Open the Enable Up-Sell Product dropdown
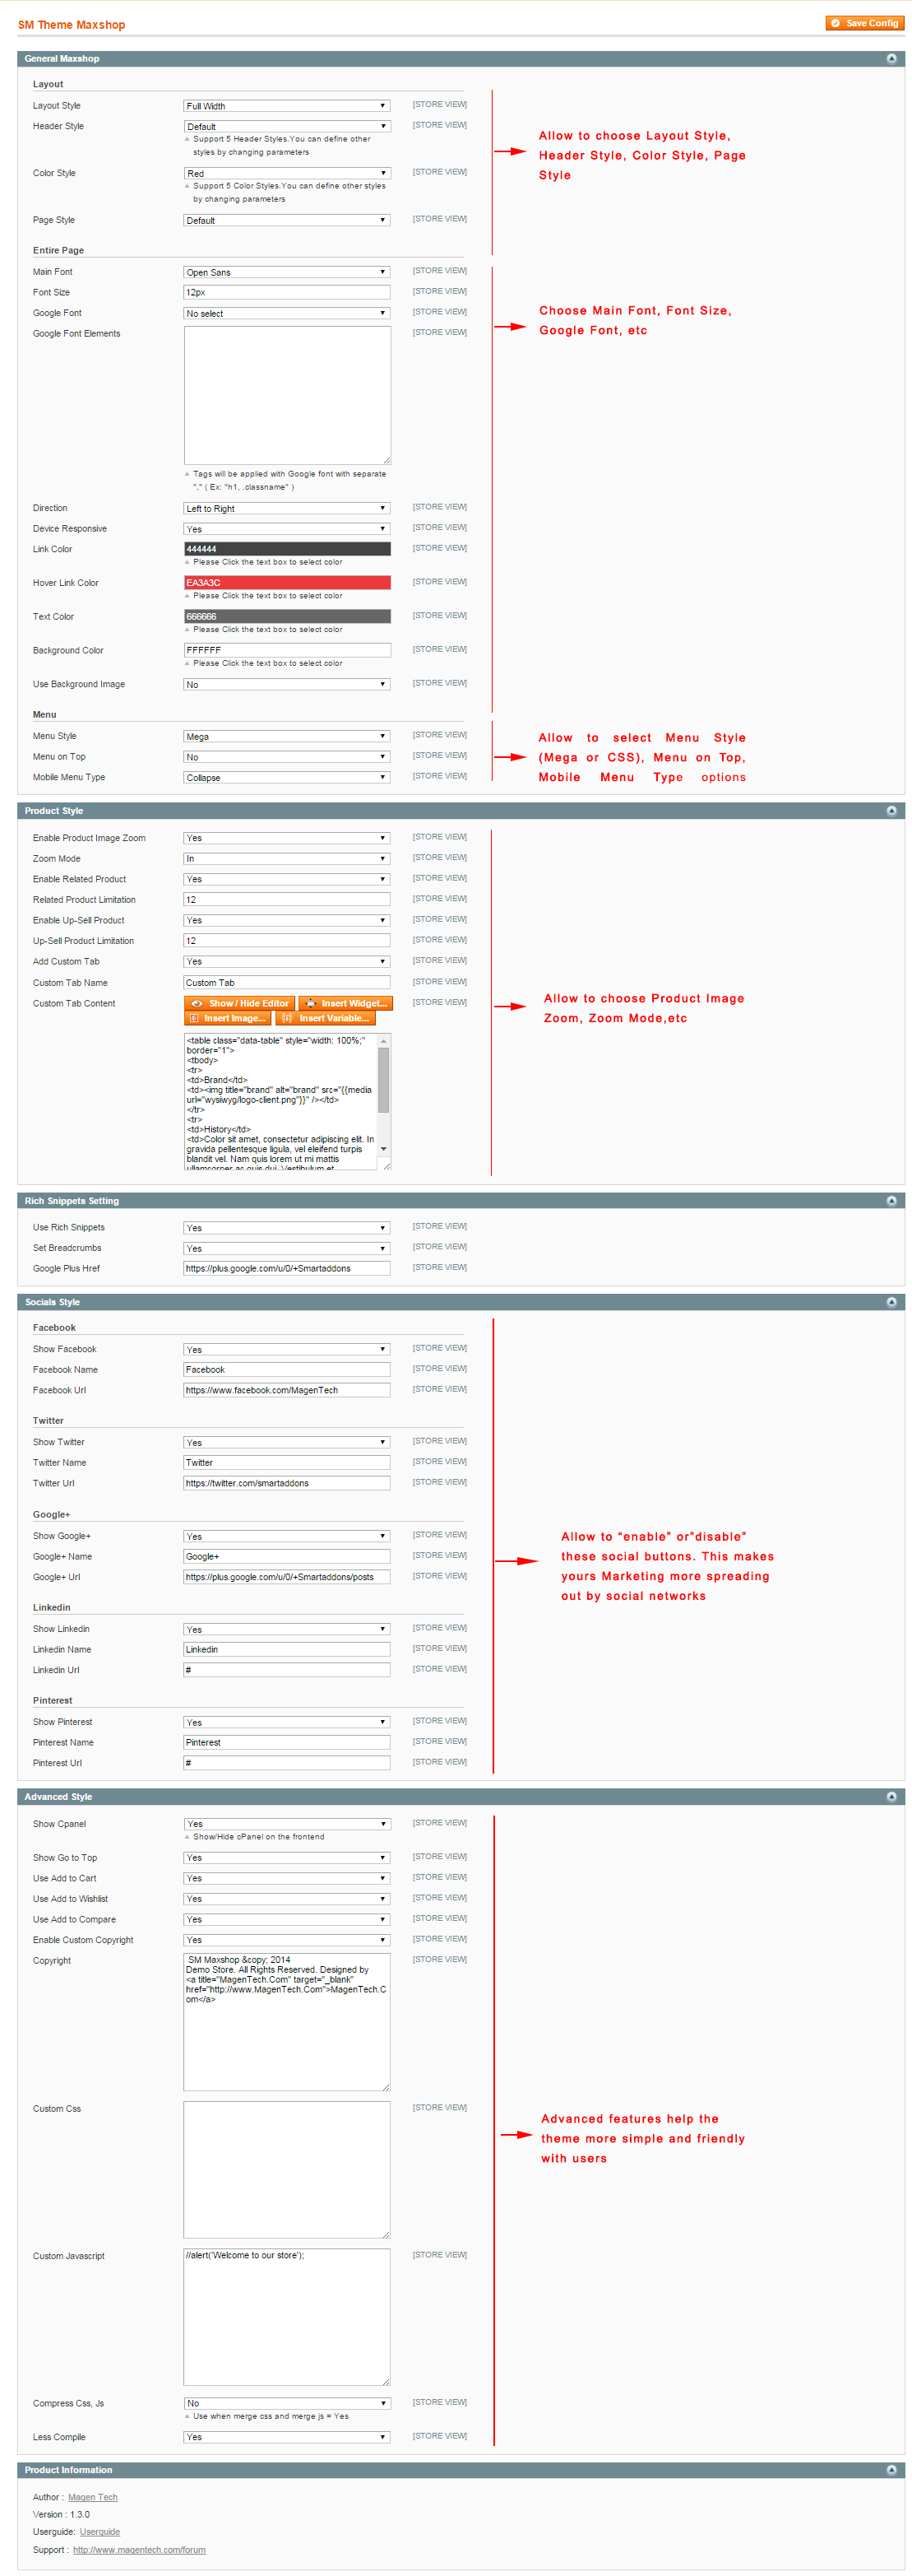Viewport: 912px width, 2576px height. click(x=287, y=921)
